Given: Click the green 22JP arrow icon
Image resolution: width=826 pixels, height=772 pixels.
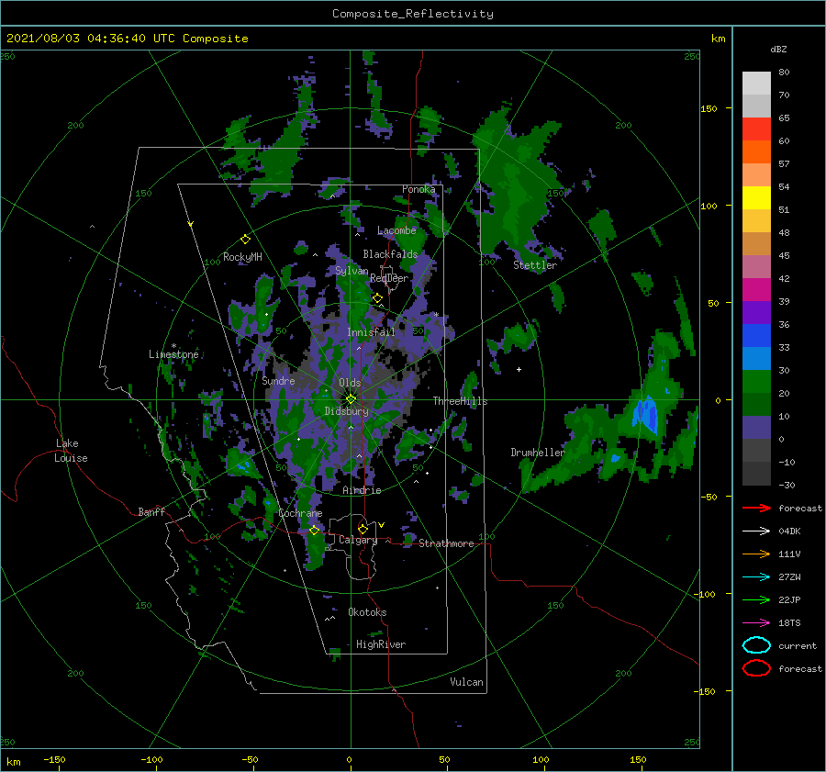Looking at the screenshot, I should tap(756, 599).
